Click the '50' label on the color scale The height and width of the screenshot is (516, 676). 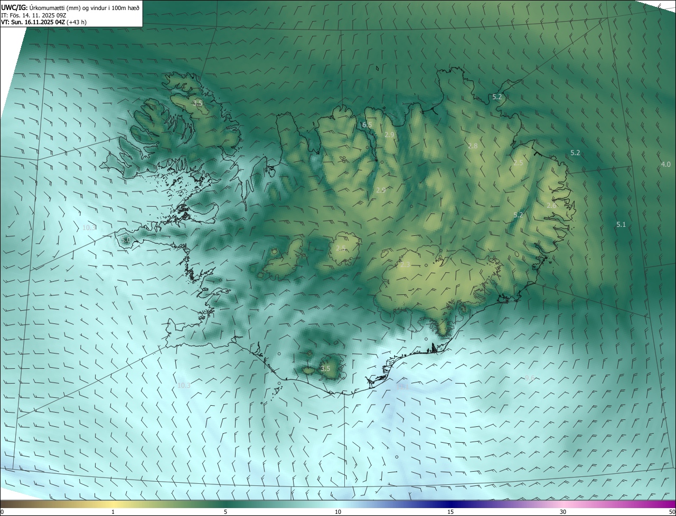[x=672, y=512]
